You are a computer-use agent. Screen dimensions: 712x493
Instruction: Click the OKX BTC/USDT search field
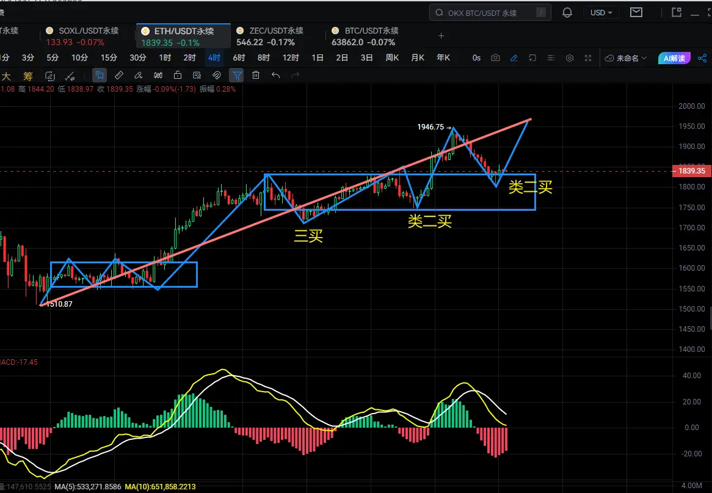click(x=490, y=13)
